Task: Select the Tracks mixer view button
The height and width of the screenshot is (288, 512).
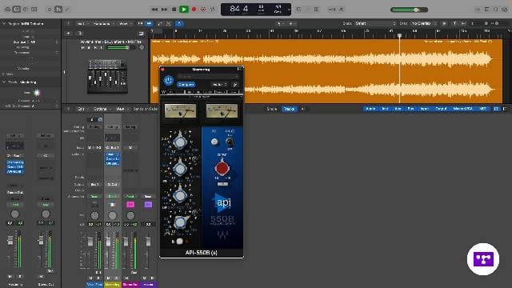Action: pos(290,109)
